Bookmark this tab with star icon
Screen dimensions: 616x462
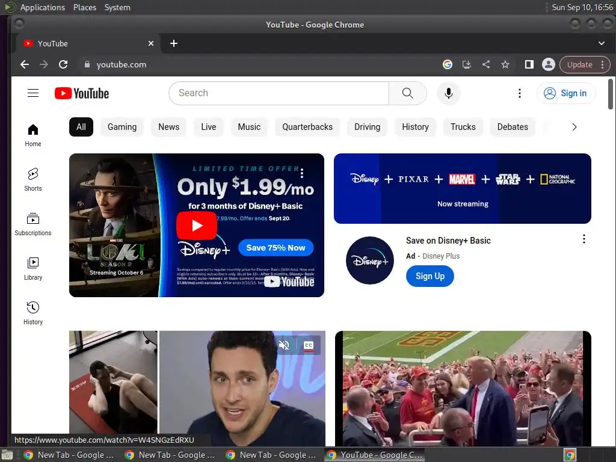click(505, 64)
